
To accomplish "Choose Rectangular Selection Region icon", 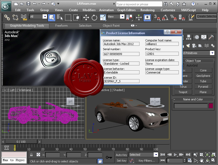I will [x=68, y=18].
